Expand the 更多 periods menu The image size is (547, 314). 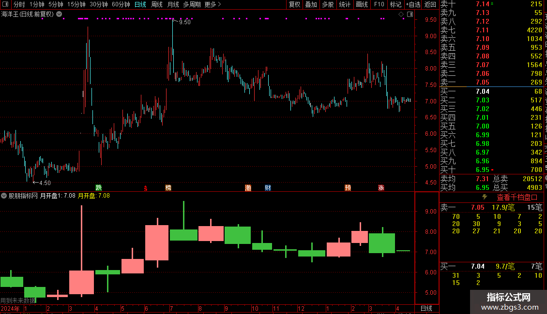[213, 4]
